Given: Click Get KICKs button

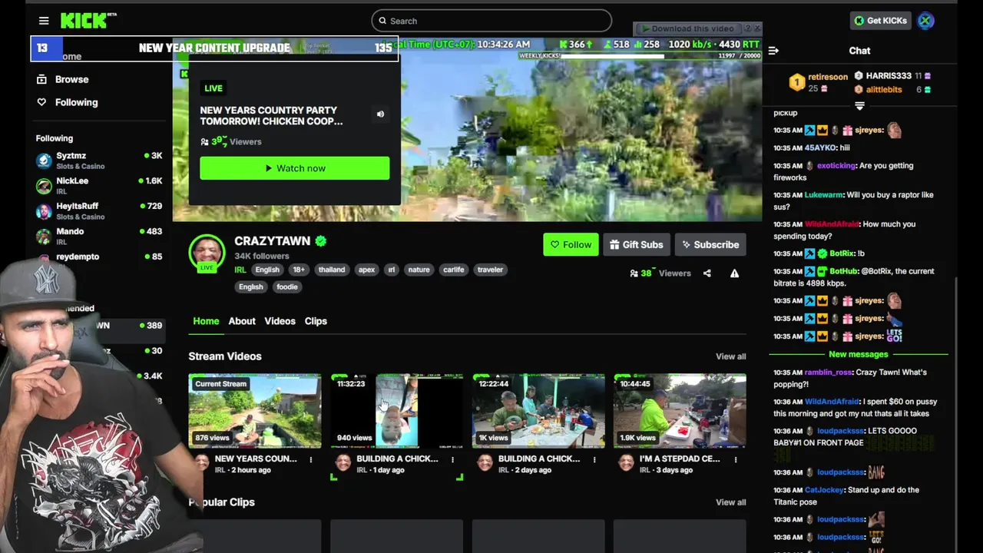Looking at the screenshot, I should tap(880, 21).
